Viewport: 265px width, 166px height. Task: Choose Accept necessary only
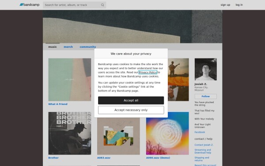(131, 110)
